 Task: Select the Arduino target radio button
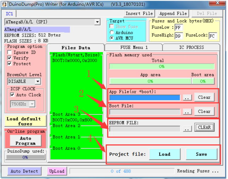click(x=112, y=32)
